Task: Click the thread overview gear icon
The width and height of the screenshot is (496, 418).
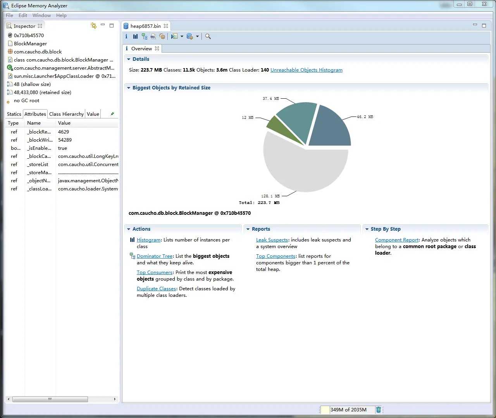Action: (162, 36)
